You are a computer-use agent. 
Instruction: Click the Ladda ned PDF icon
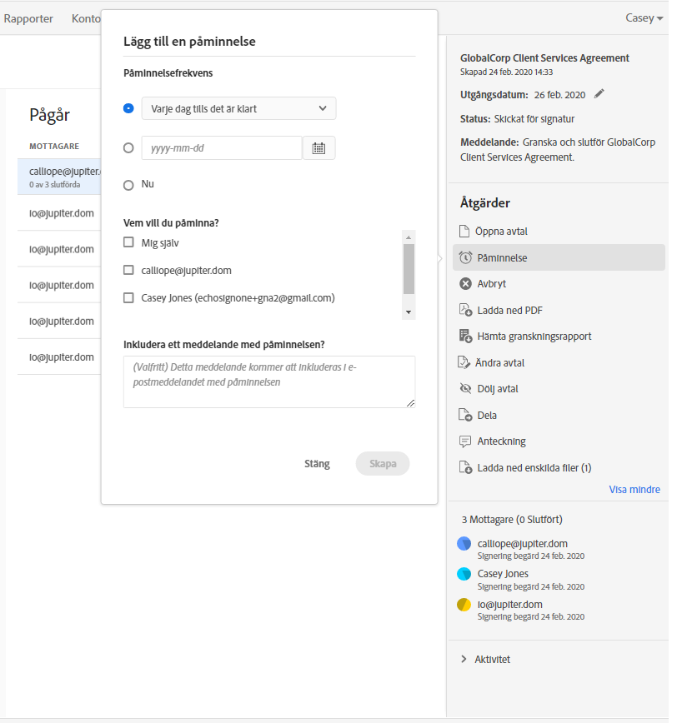click(x=465, y=311)
